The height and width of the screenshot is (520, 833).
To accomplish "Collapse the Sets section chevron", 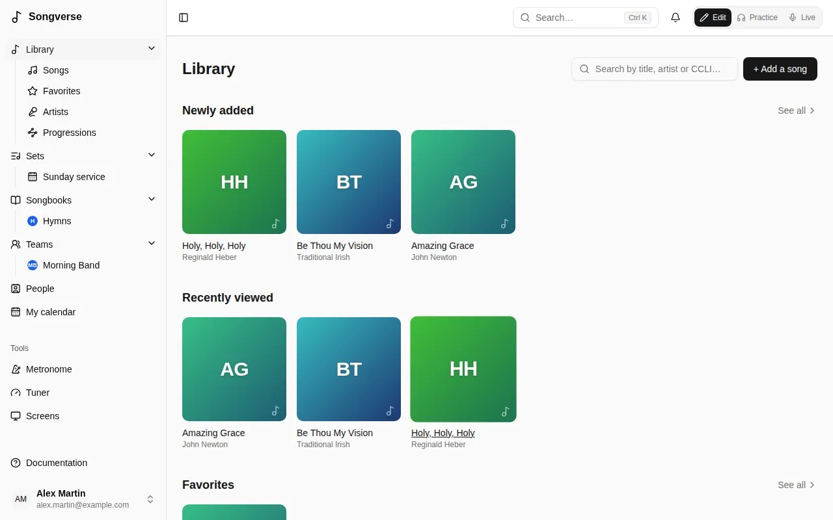I will click(152, 155).
